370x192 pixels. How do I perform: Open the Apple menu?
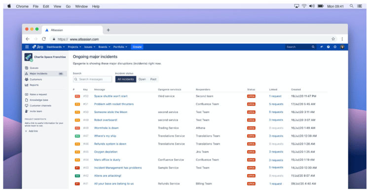pyautogui.click(x=9, y=6)
